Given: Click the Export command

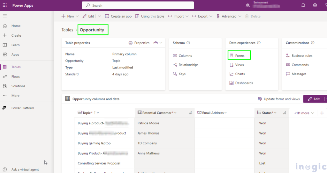Looking at the screenshot, I should (200, 16).
